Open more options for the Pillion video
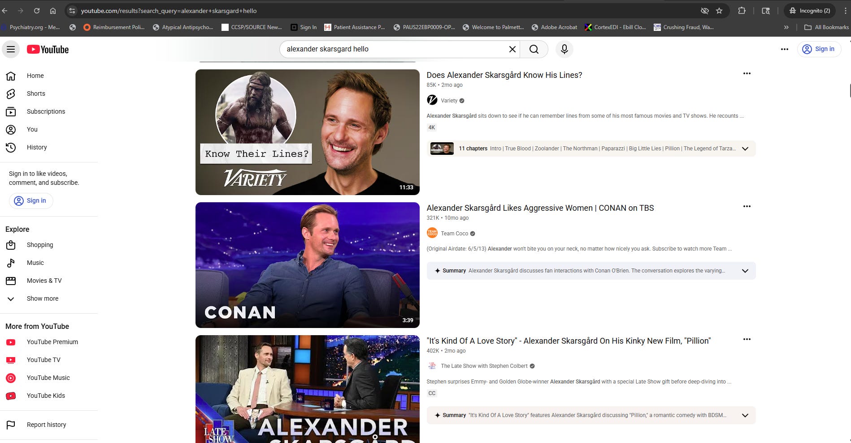 coord(747,339)
